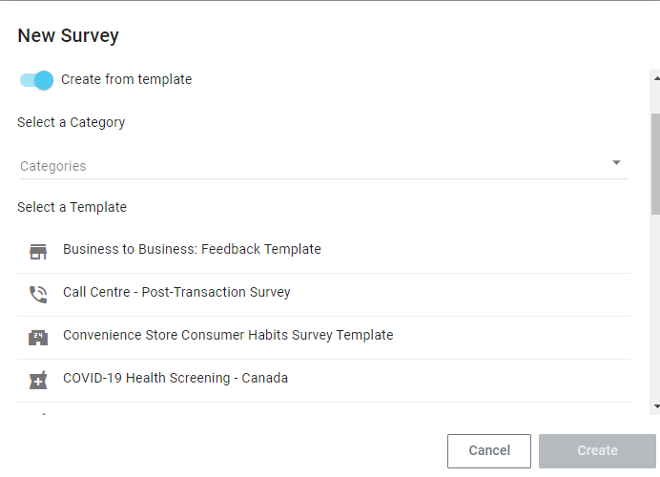Open the Categories combo box
Image resolution: width=660 pixels, height=477 pixels.
click(315, 166)
